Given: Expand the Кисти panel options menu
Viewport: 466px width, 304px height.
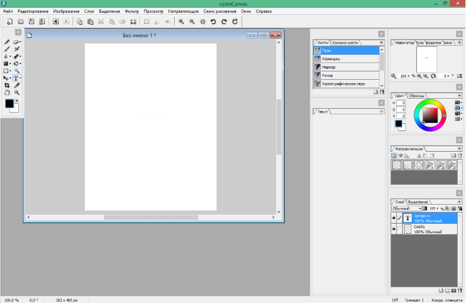Looking at the screenshot, I should click(x=381, y=42).
